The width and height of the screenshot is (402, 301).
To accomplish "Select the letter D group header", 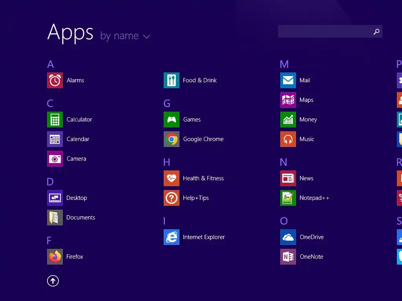I will 50,182.
